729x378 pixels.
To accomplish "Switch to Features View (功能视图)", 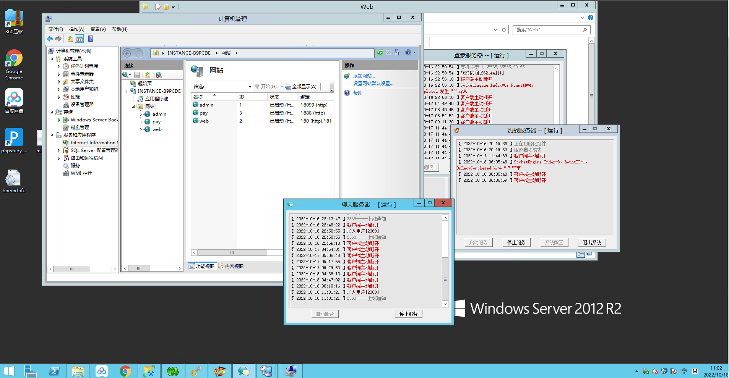I will coord(202,267).
